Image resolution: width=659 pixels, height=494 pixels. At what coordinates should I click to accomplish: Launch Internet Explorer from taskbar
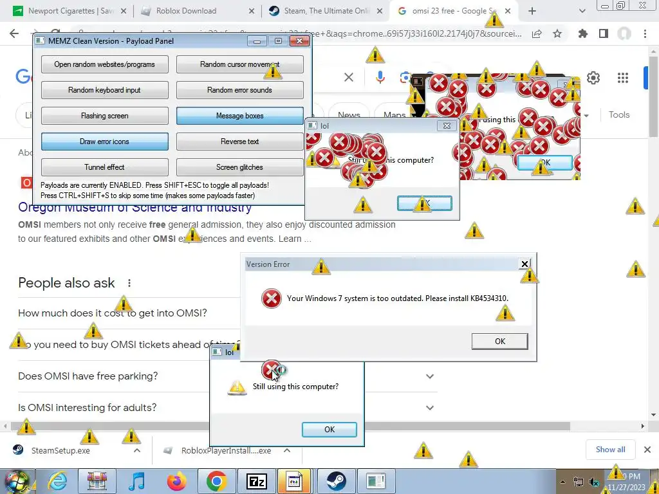tap(57, 481)
